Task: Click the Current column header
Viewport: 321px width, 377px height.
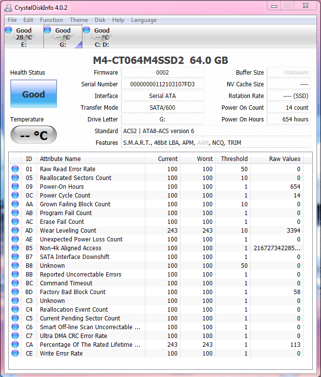Action: [162, 159]
